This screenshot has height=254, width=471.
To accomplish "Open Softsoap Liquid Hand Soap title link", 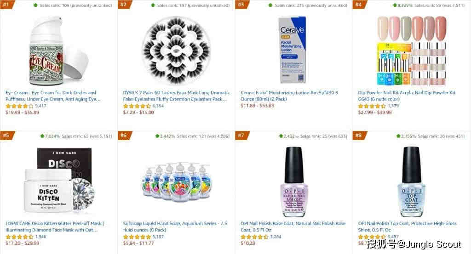I will [175, 227].
